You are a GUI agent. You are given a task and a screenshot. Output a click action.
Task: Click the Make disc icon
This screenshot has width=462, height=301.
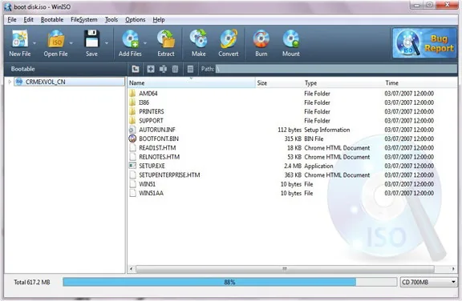point(199,38)
